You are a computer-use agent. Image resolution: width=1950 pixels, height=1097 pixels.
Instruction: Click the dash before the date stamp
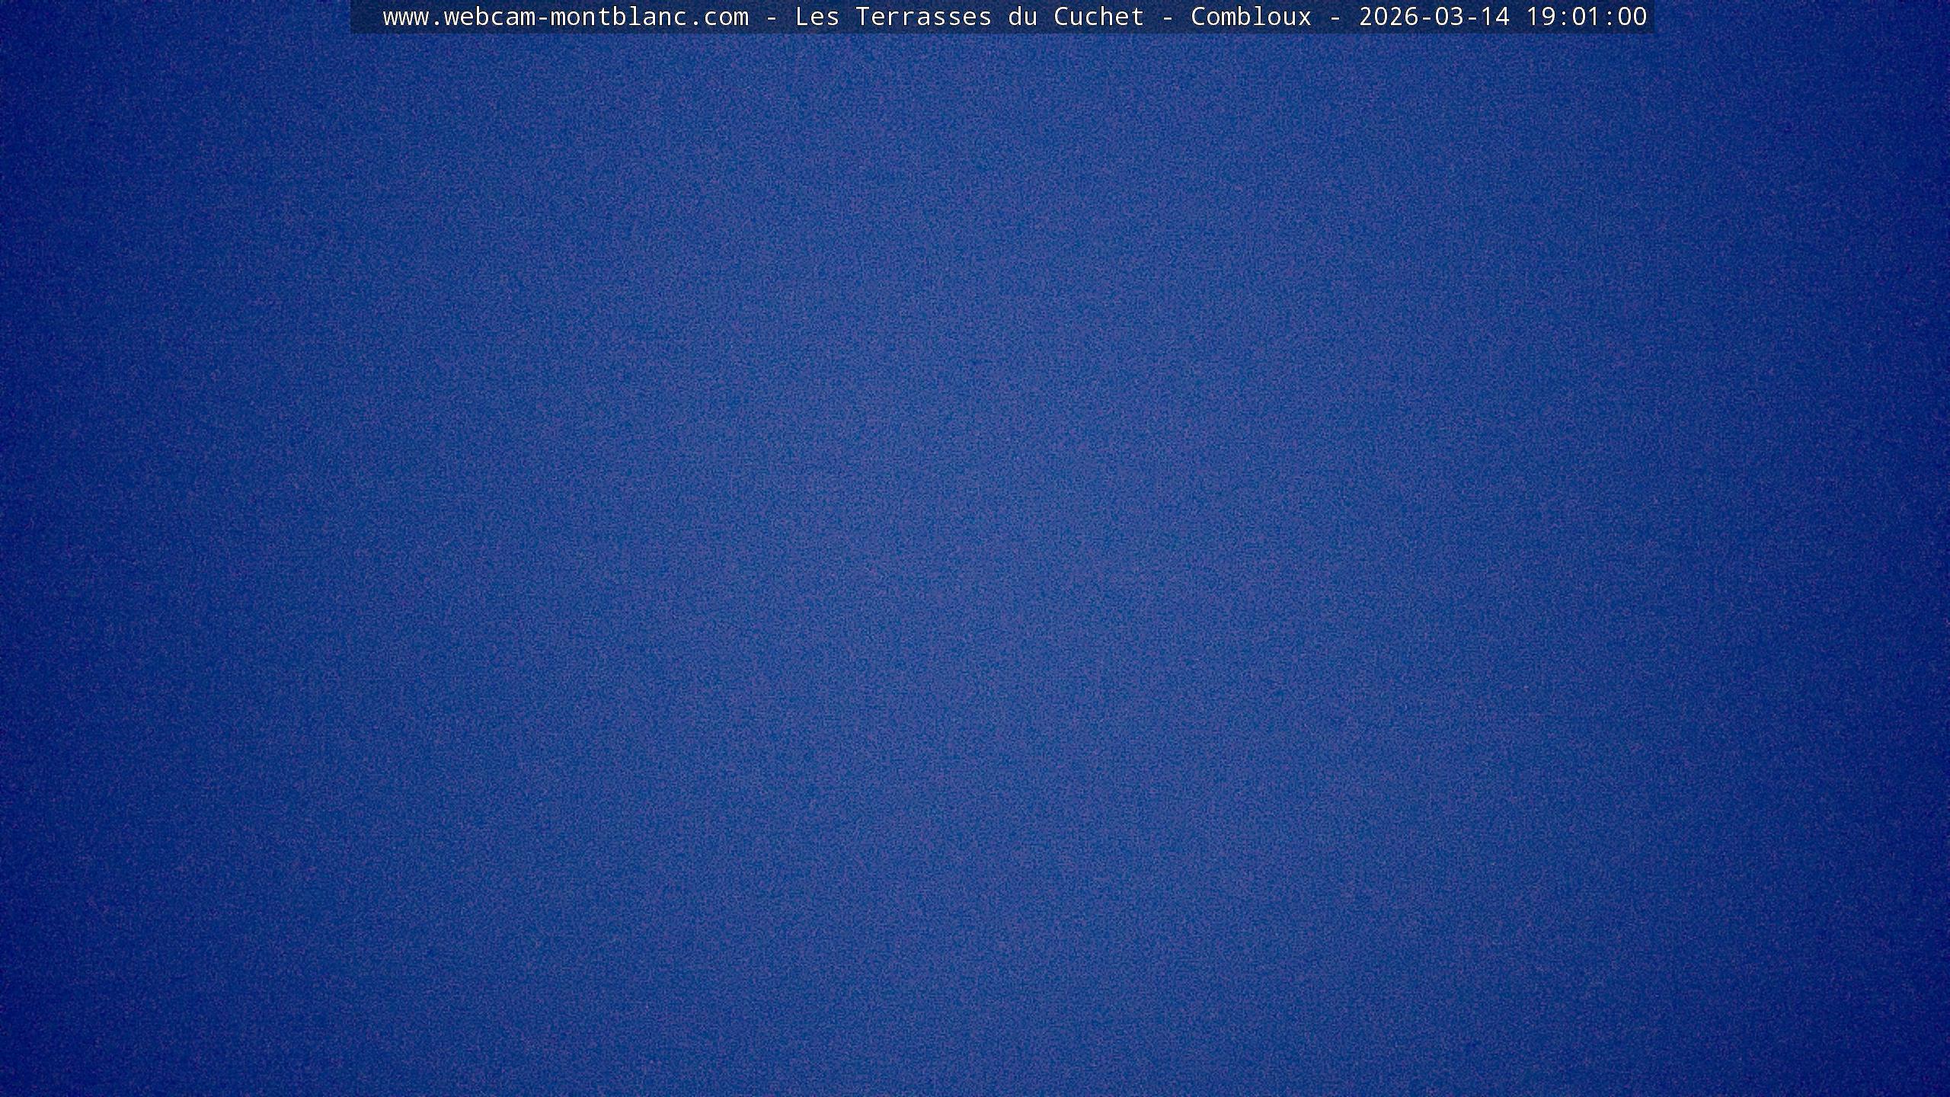click(1335, 17)
